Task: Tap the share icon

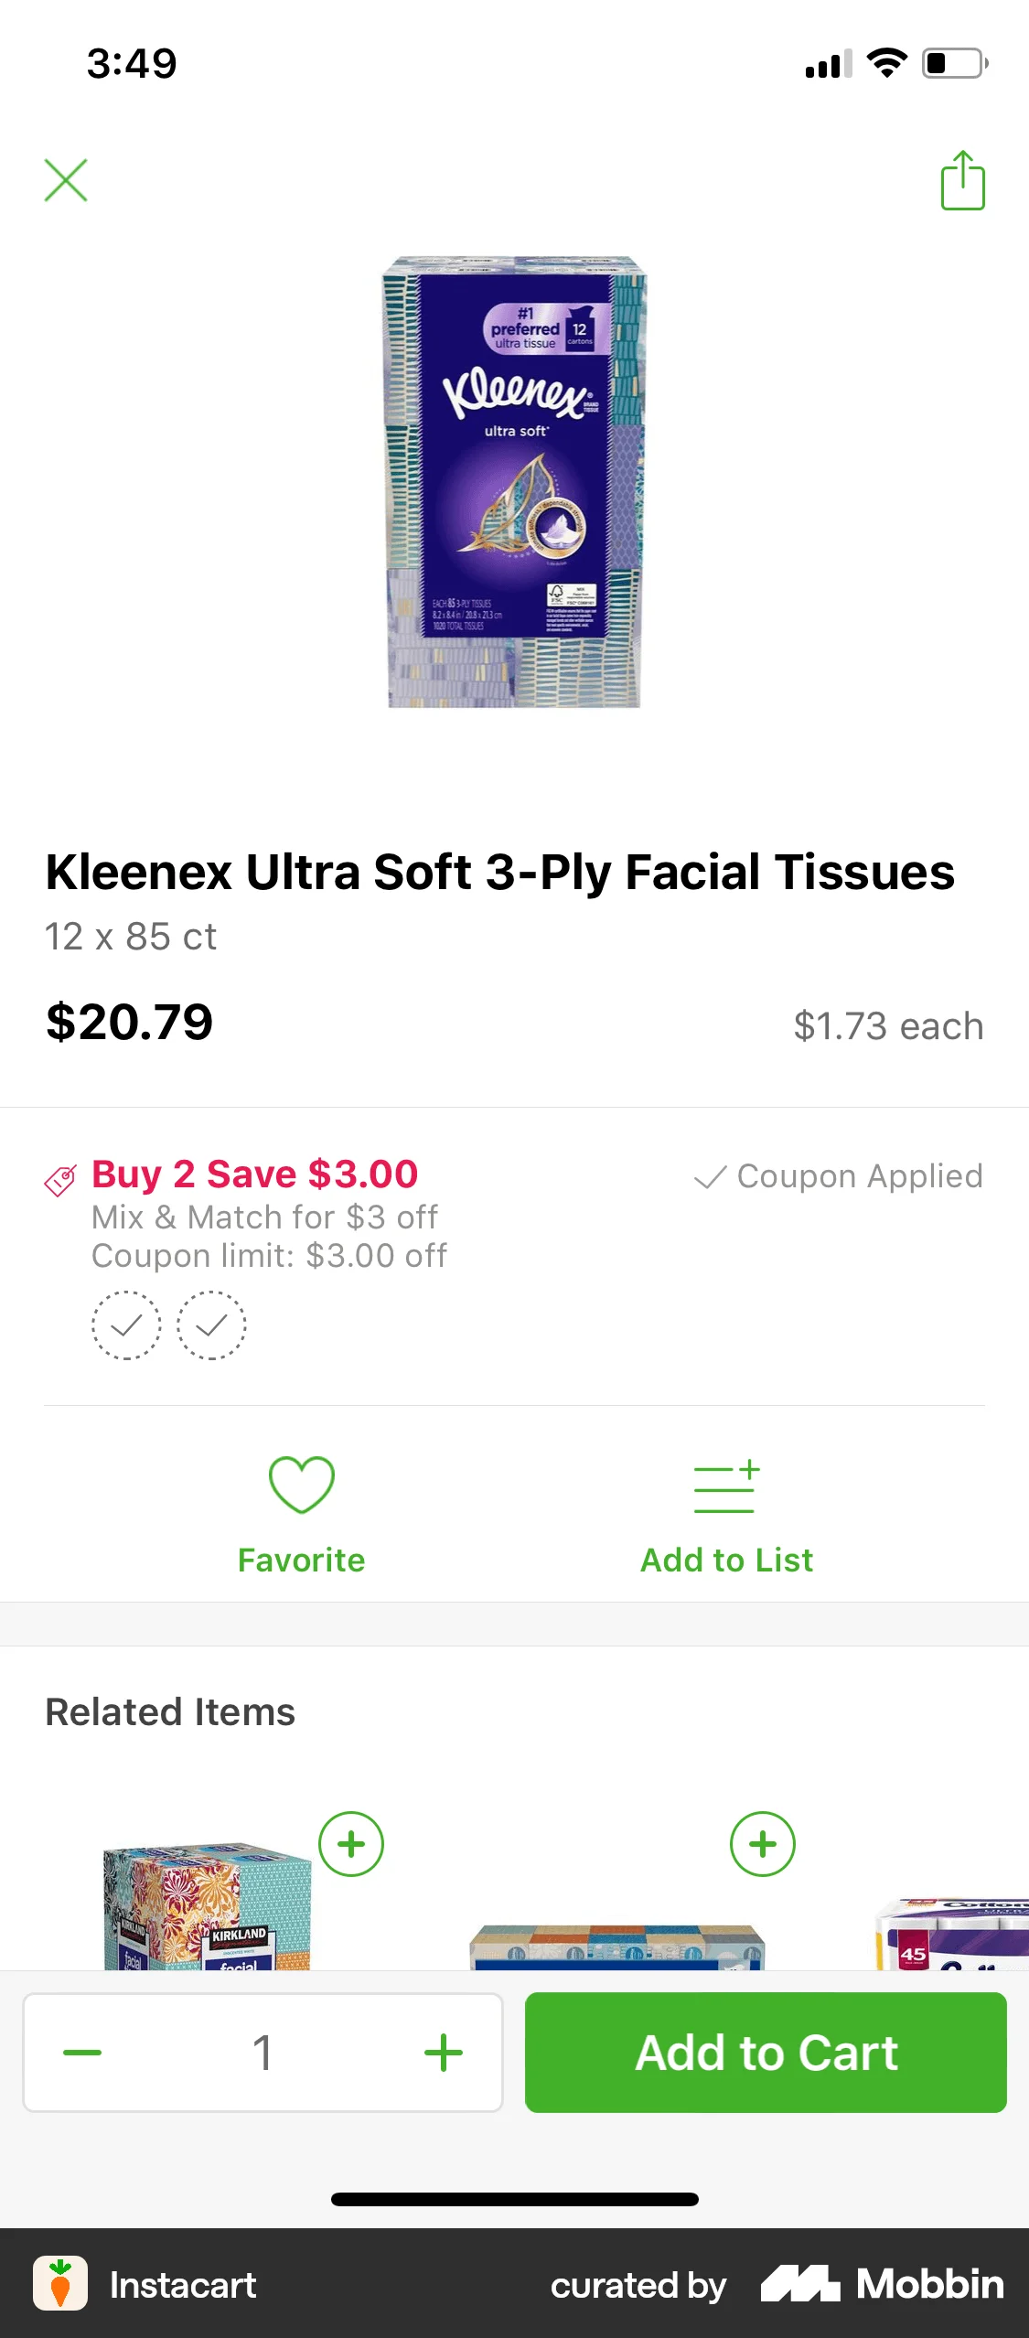Action: 962,180
